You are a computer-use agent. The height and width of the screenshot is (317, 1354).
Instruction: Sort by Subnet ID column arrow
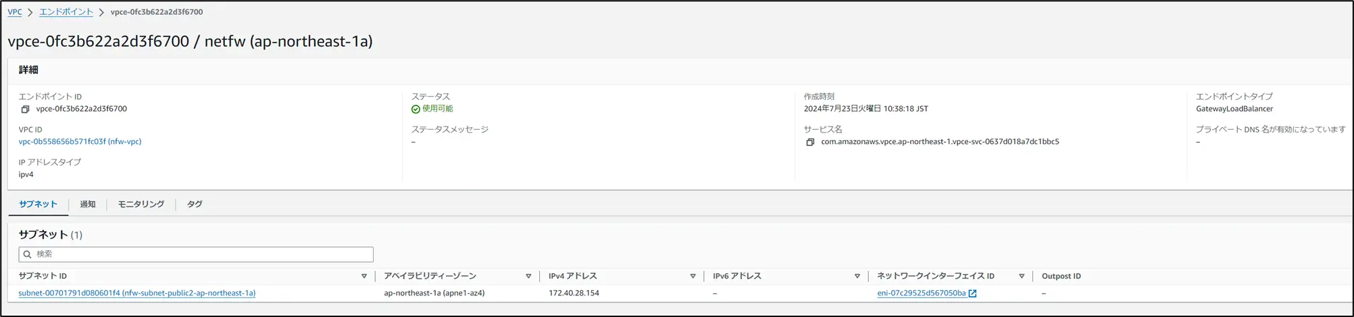(x=364, y=276)
